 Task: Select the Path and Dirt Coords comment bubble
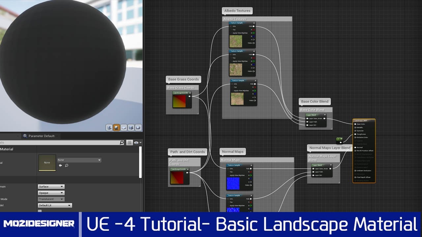188,152
